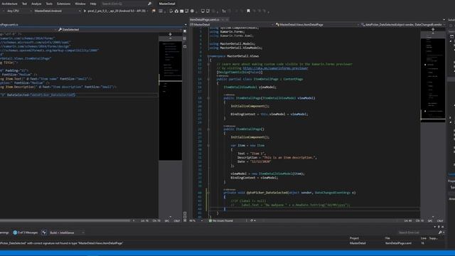Click the error list filter icon before Build + IntelliSense
Viewport: 455px width, 256px height.
[x=44, y=233]
